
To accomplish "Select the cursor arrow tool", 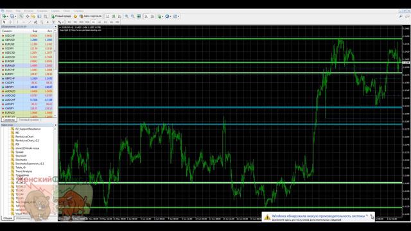I will click(4, 22).
